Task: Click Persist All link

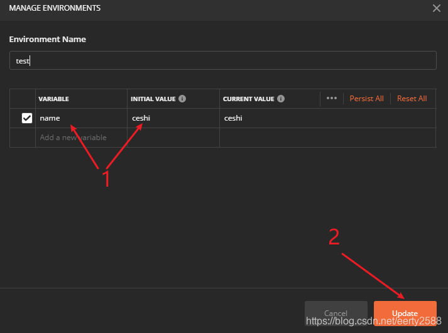Action: [366, 99]
